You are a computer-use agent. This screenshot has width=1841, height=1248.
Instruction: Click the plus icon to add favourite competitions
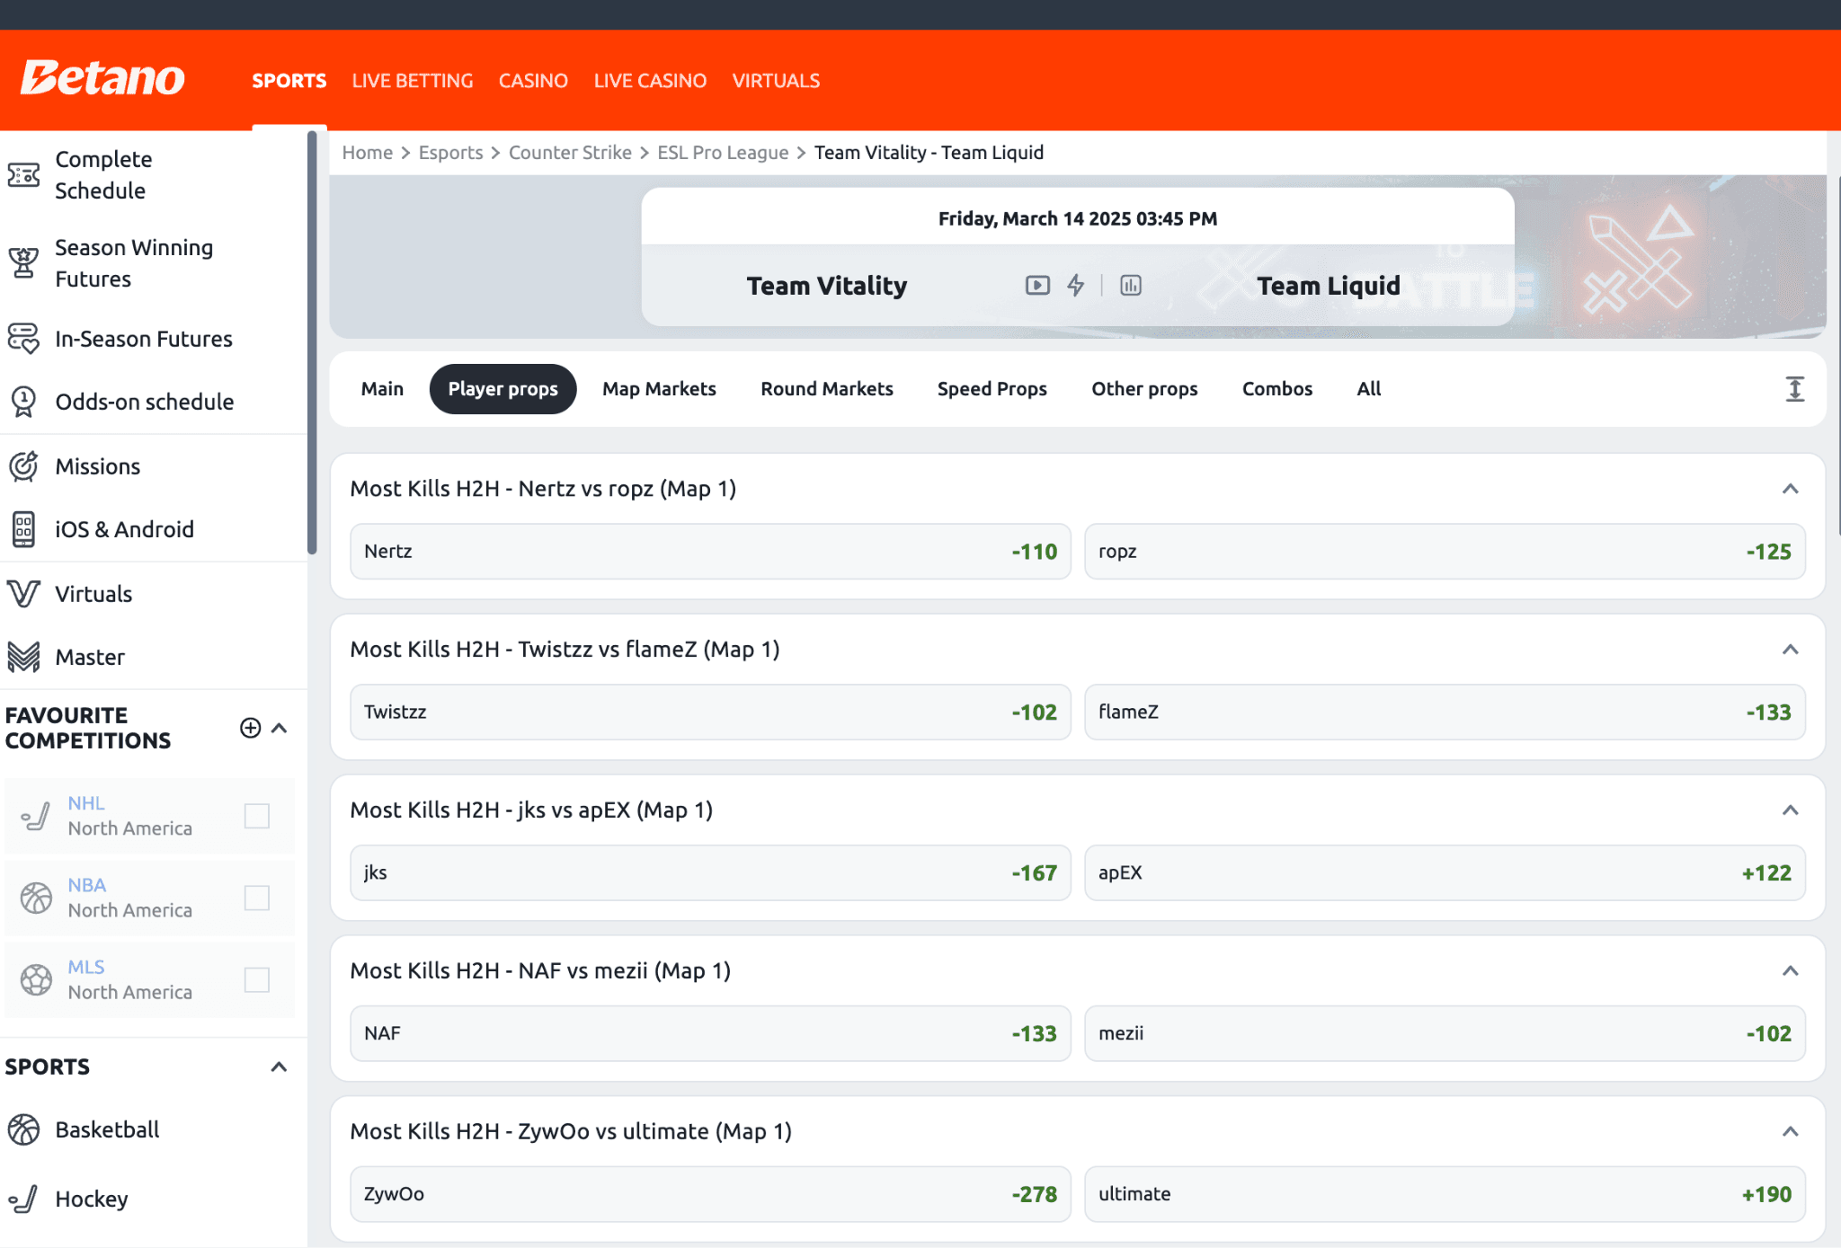[x=250, y=728]
